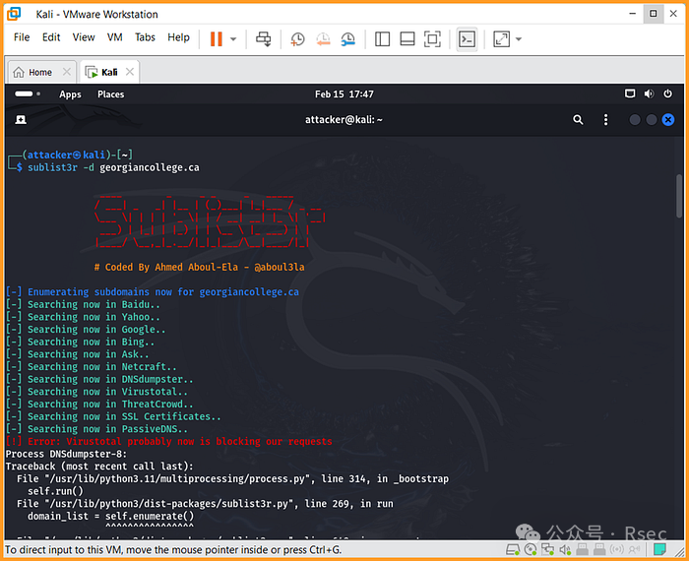Image resolution: width=689 pixels, height=561 pixels.
Task: Take a snapshot of the VM
Action: (x=297, y=38)
